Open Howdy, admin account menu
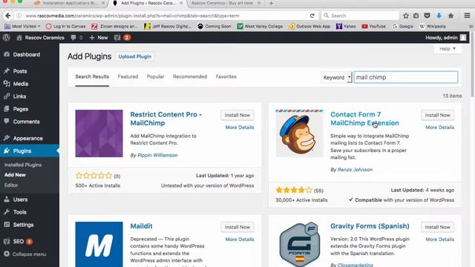Screen dimensions: 475x267 pos(445,38)
